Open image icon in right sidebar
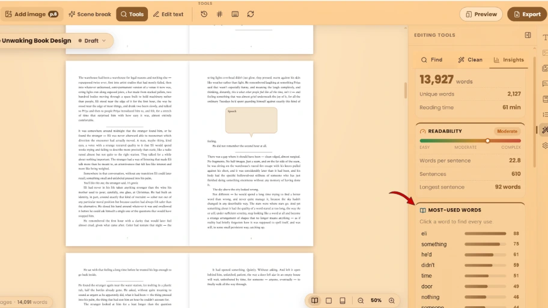548x308 pixels. (x=544, y=53)
